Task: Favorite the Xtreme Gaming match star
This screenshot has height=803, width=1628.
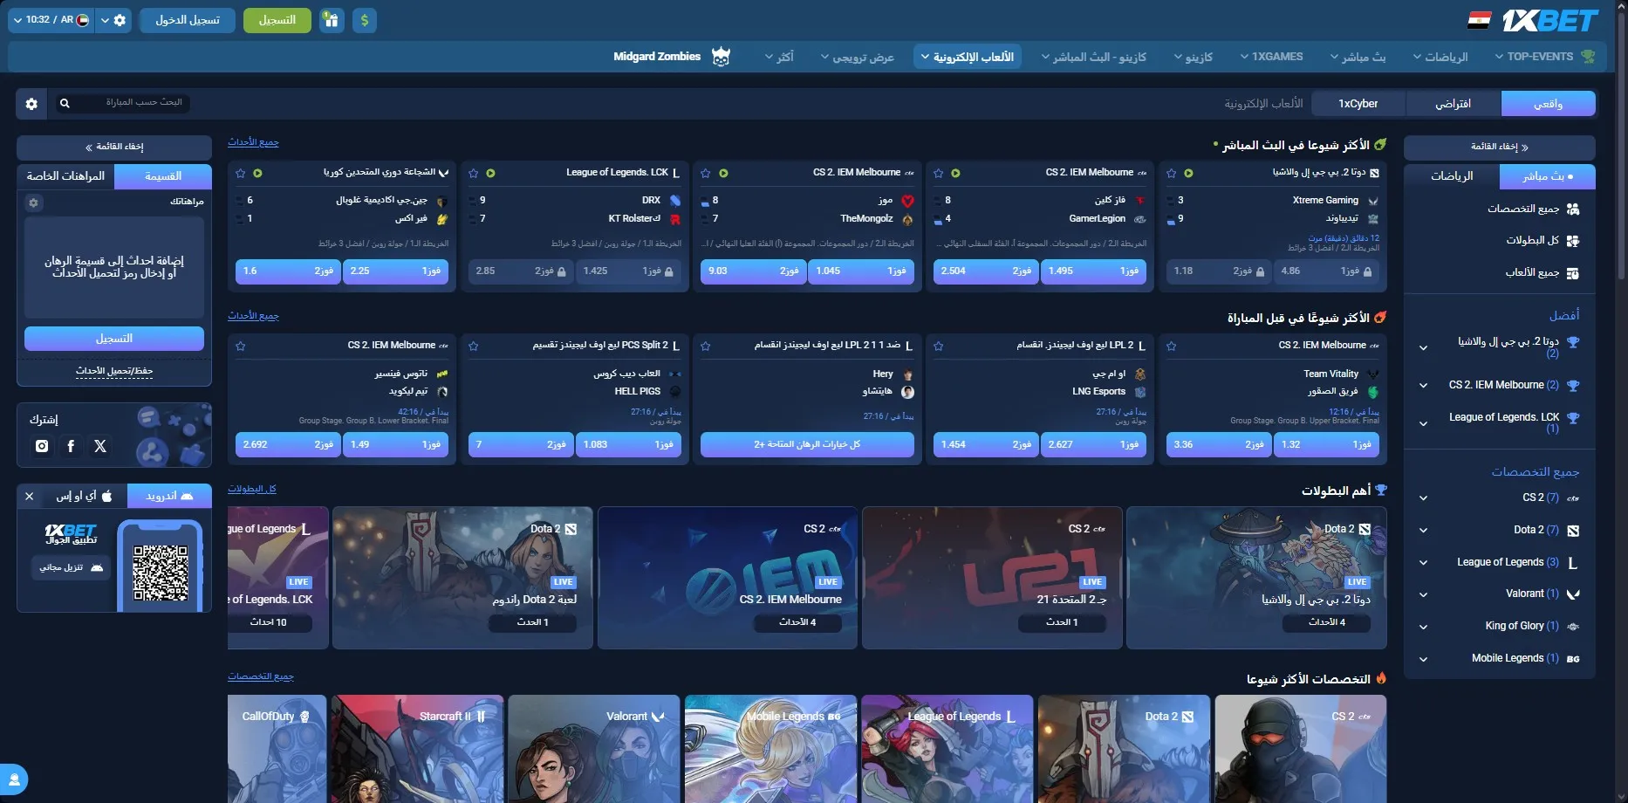Action: pyautogui.click(x=1172, y=174)
